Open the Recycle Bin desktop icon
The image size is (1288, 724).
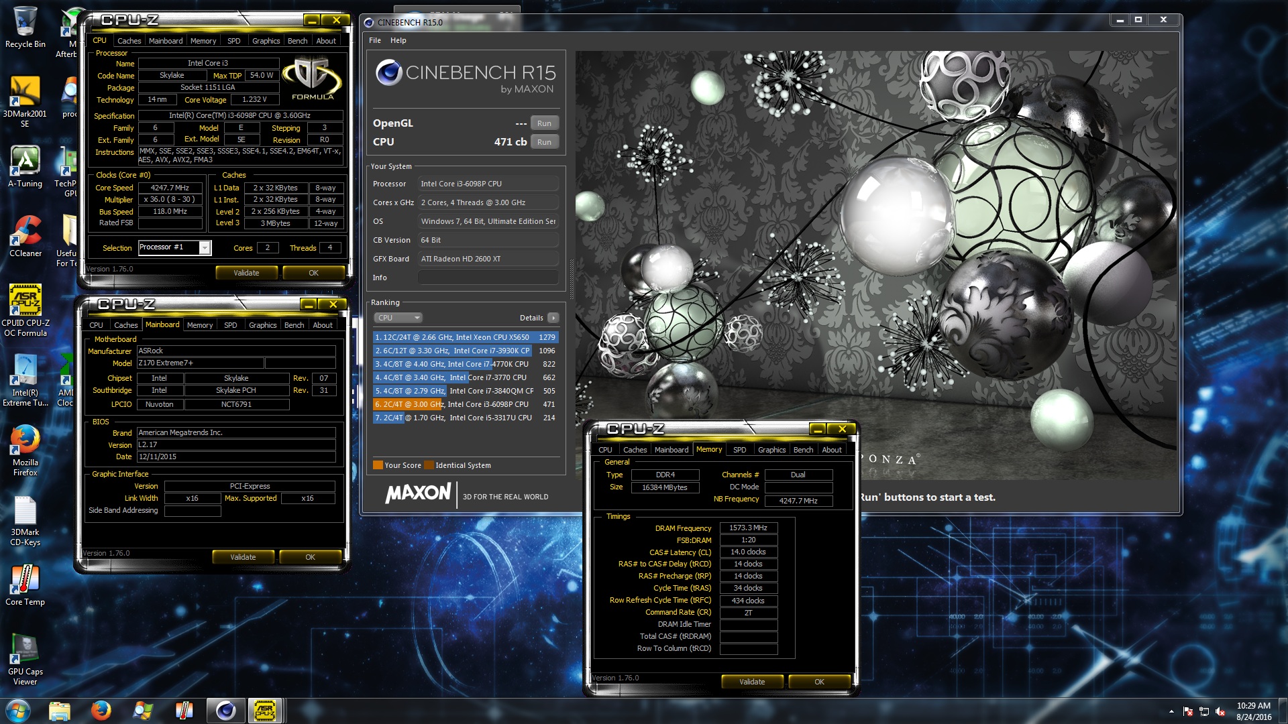pyautogui.click(x=25, y=27)
